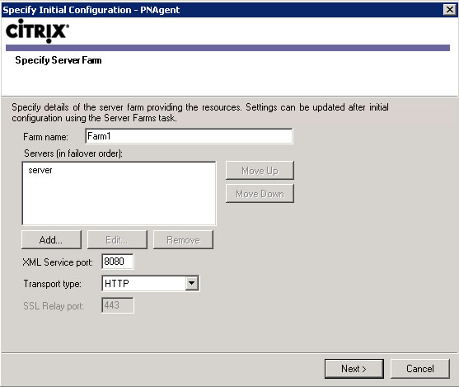Select the HTTP transport type text

(117, 284)
